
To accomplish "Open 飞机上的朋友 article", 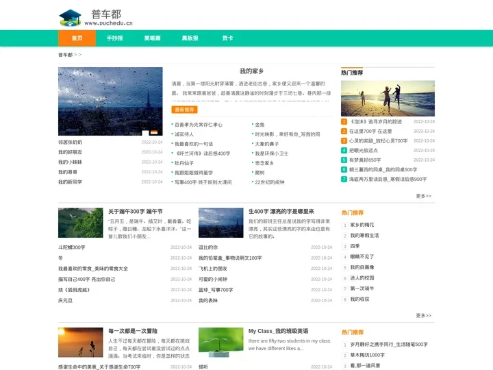I will coord(213,269).
